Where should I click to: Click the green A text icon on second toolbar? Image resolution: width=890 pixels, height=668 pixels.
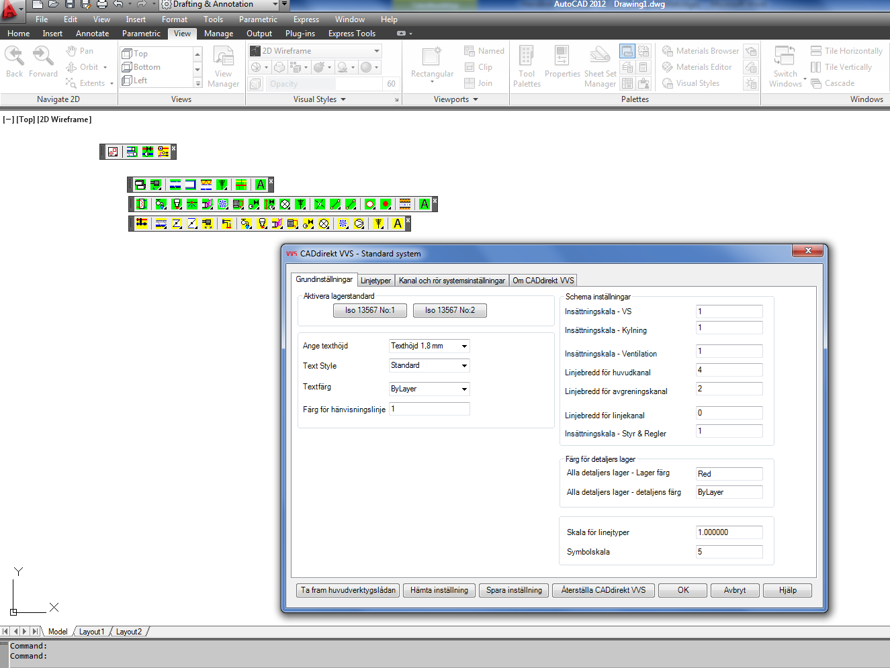pos(261,185)
